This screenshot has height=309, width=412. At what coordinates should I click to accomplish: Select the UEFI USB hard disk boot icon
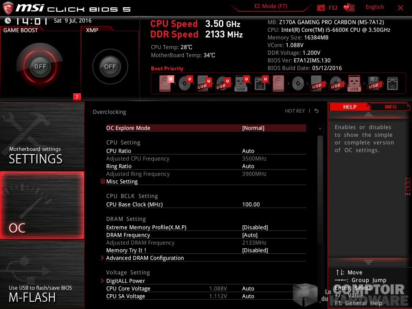[x=204, y=84]
